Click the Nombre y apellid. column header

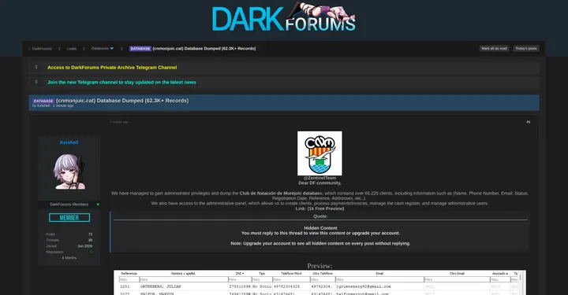coord(183,274)
